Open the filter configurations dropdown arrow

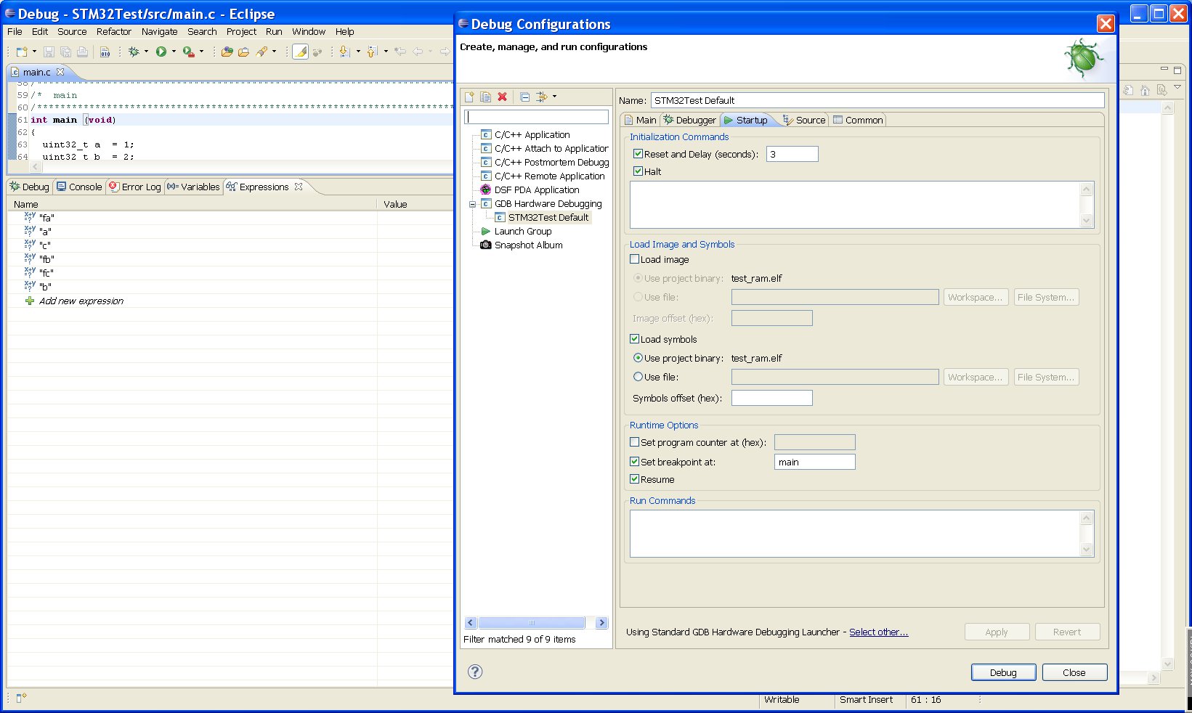pyautogui.click(x=554, y=97)
